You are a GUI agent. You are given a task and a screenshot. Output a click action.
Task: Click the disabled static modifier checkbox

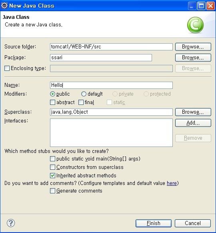point(109,102)
